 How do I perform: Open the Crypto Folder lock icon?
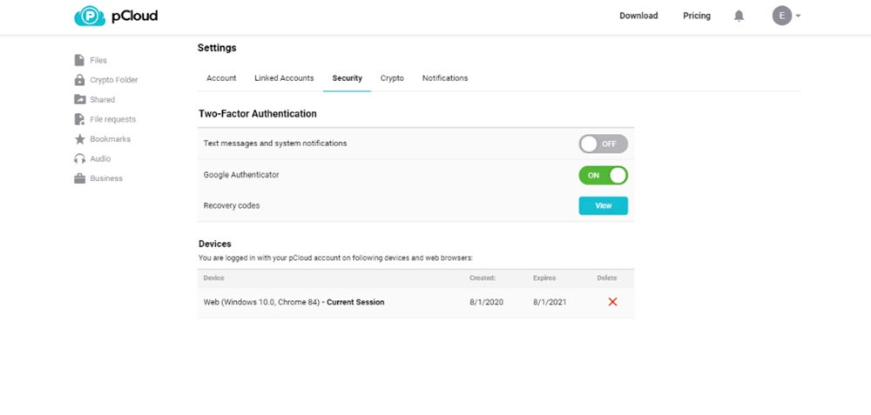(80, 80)
